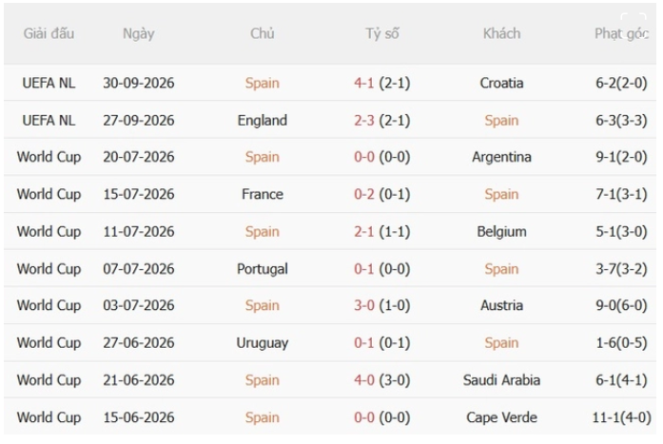
Task: Select the Ngày column header
Action: click(138, 34)
